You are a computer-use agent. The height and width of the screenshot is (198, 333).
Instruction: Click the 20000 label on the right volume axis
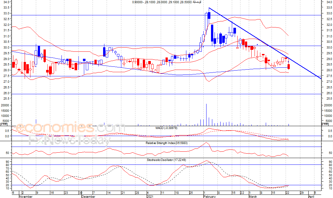click(x=327, y=105)
